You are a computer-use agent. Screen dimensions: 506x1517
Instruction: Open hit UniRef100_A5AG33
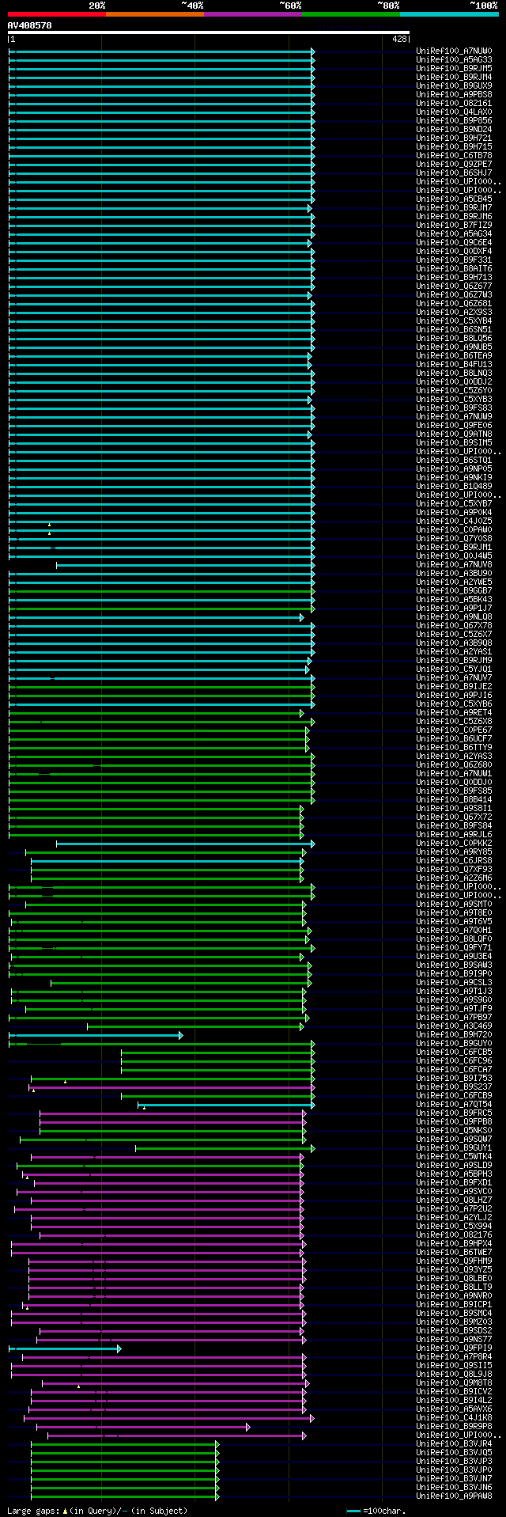point(454,59)
